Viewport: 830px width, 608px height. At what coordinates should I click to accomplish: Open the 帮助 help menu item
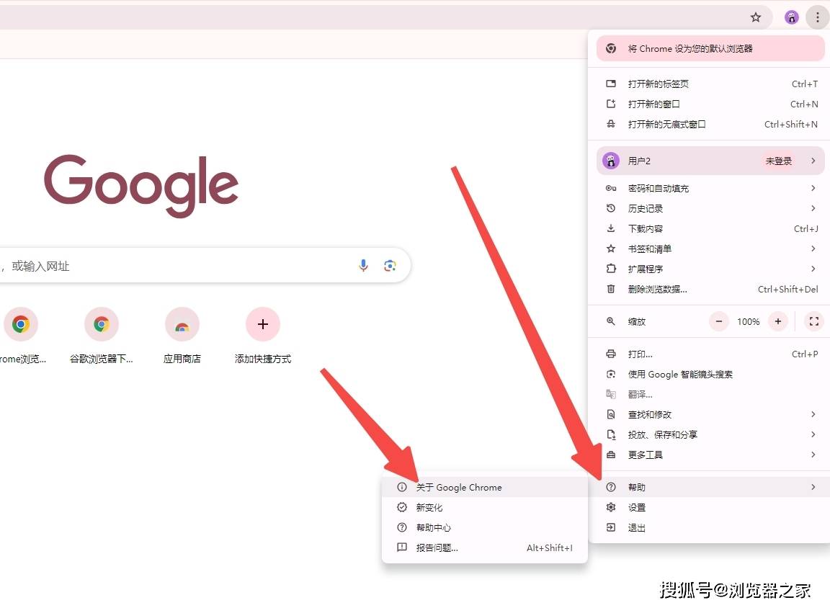[710, 487]
